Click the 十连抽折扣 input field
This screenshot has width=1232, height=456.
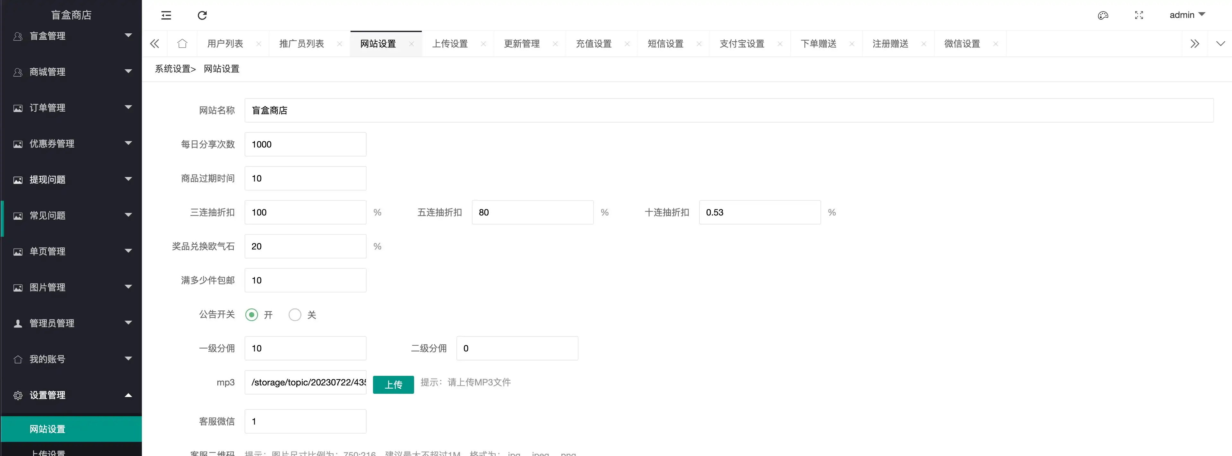[x=759, y=212]
